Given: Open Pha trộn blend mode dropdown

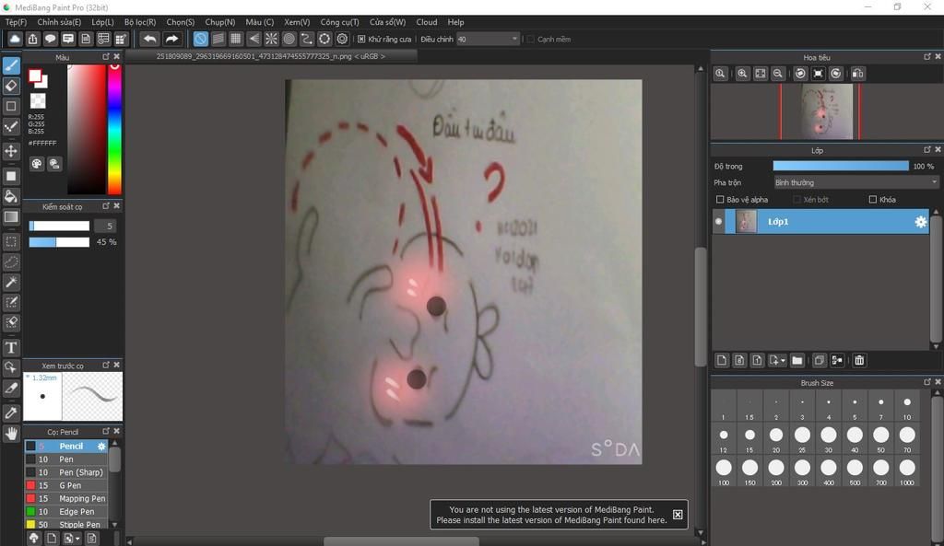Looking at the screenshot, I should tap(855, 183).
